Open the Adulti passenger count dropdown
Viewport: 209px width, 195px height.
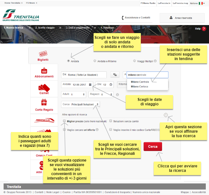[x=74, y=95]
